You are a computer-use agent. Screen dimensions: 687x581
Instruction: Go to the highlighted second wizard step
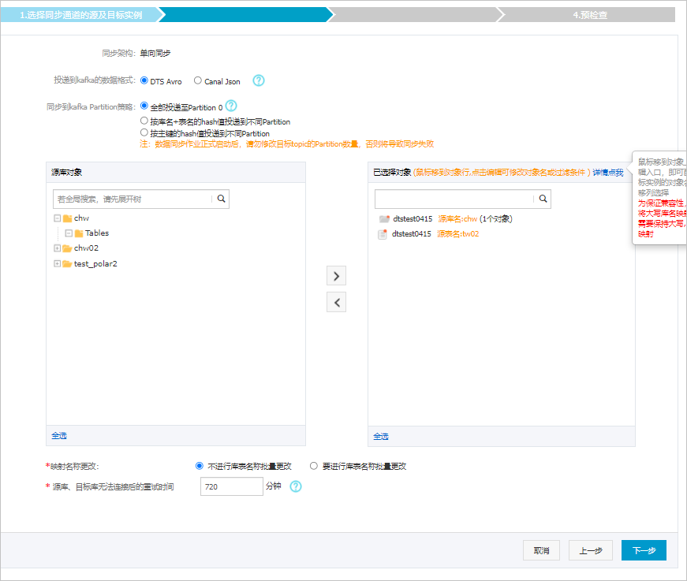point(245,15)
